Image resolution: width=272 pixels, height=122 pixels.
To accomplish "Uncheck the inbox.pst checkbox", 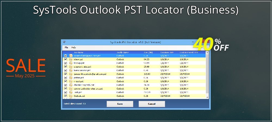I will click(x=65, y=59).
